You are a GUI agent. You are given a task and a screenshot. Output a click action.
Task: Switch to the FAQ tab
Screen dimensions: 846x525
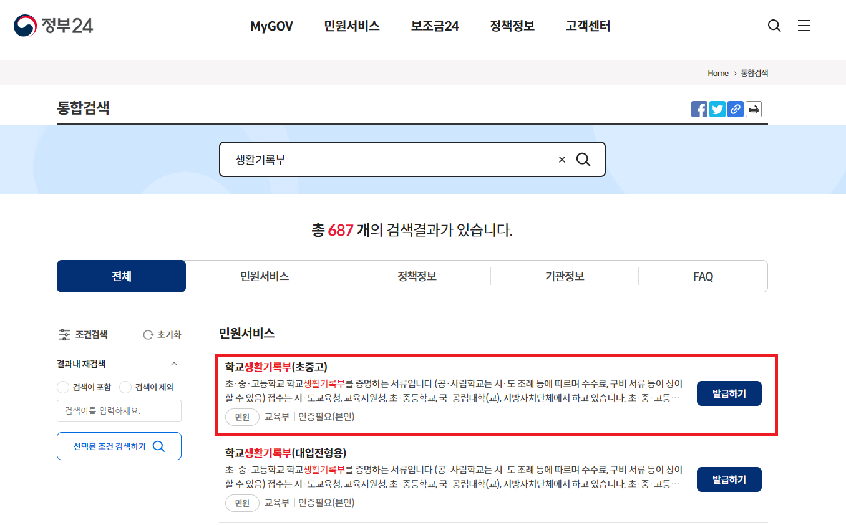[703, 276]
